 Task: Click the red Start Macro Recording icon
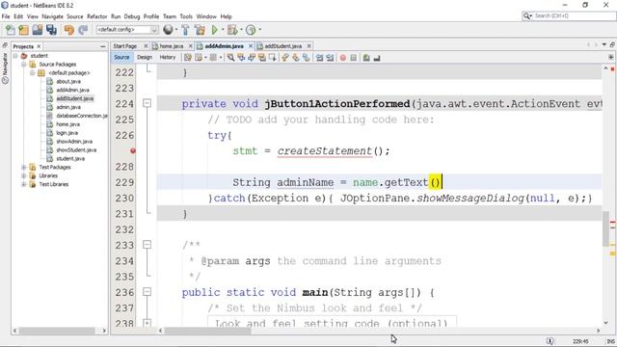[x=343, y=58]
